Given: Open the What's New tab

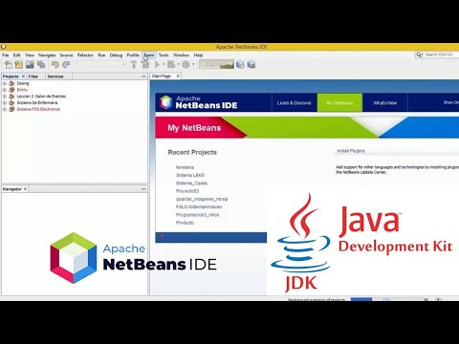Looking at the screenshot, I should pyautogui.click(x=385, y=102).
